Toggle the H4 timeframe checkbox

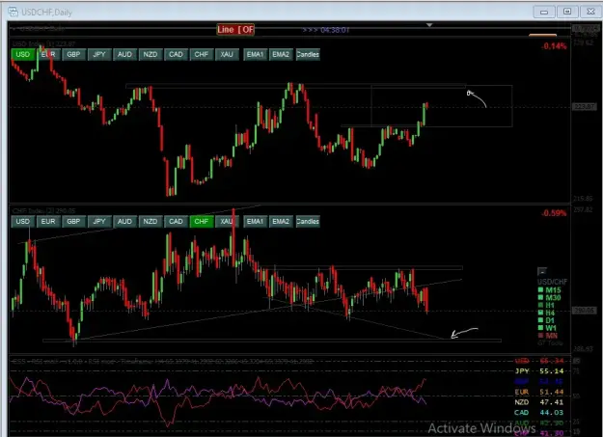(540, 313)
